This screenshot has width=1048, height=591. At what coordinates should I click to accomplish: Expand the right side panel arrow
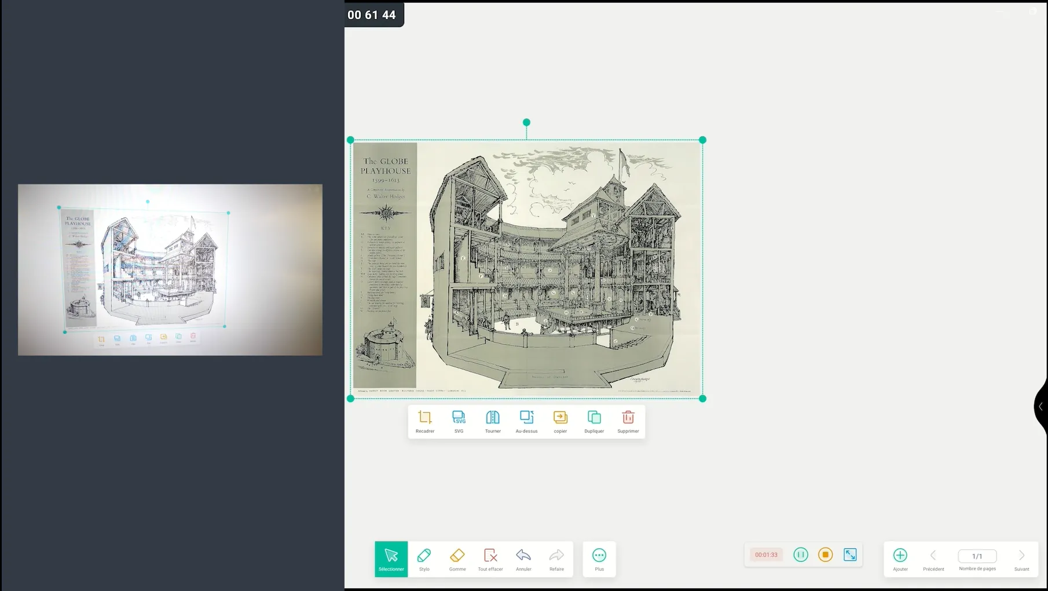click(1040, 407)
